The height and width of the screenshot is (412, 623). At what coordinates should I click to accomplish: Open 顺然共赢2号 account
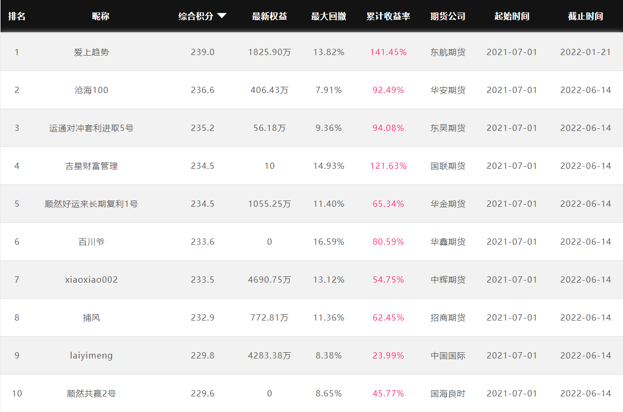pos(92,393)
